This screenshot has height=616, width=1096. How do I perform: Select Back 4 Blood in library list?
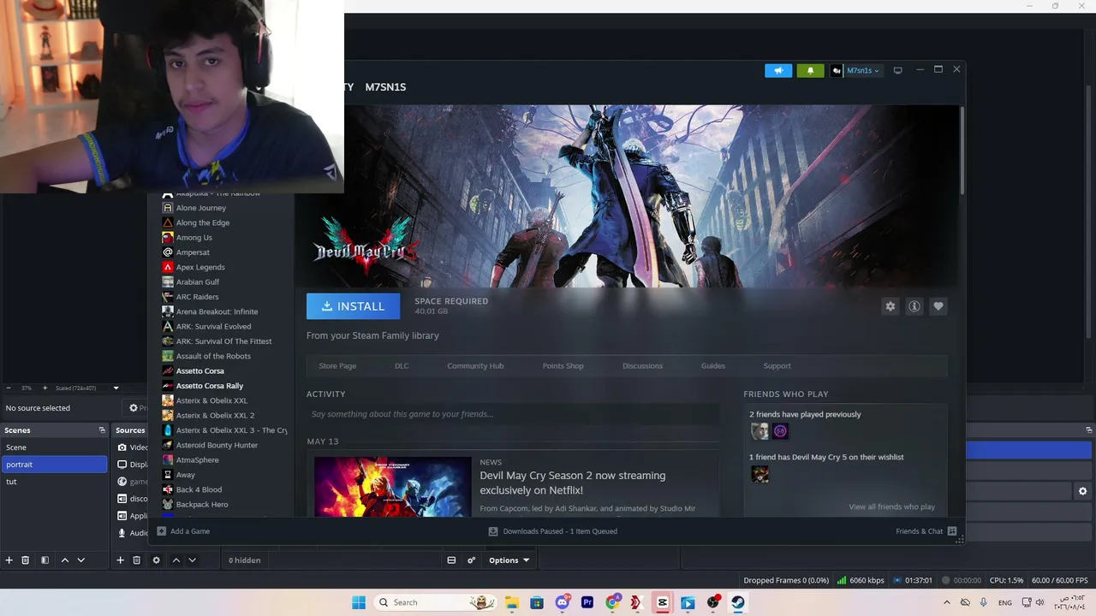[x=199, y=489]
